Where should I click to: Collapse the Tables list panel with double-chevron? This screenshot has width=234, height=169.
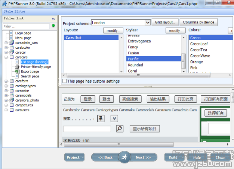coord(53,19)
